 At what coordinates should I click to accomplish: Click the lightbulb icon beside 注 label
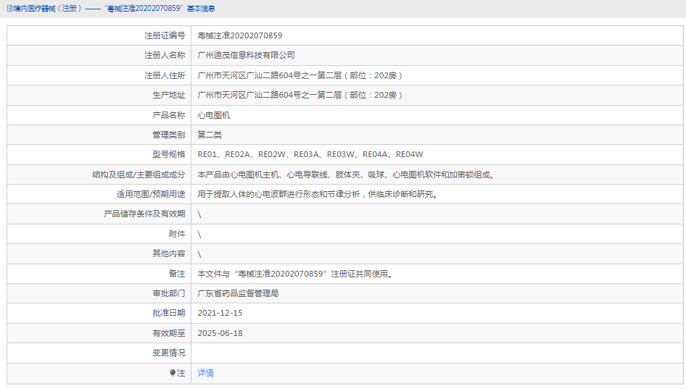pos(173,373)
